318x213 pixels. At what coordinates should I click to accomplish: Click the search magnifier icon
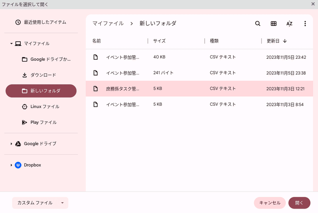point(258,23)
